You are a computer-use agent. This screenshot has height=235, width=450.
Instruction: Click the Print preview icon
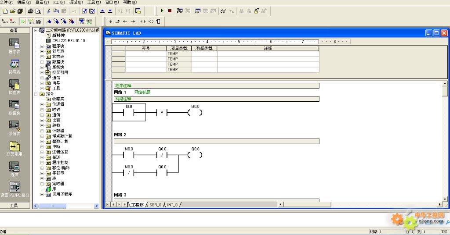tap(38, 11)
